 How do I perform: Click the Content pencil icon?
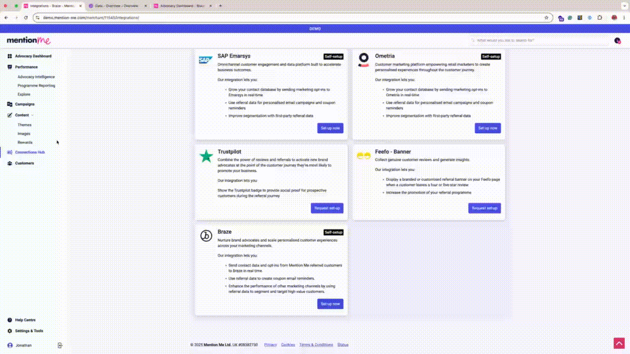coord(10,115)
